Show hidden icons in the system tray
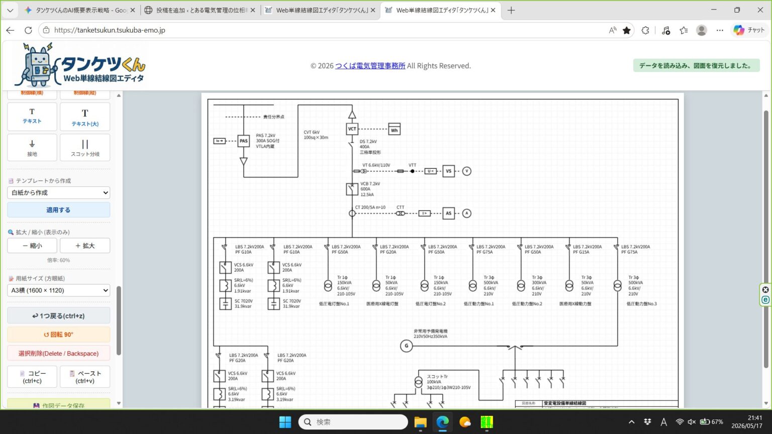The width and height of the screenshot is (772, 434). tap(632, 422)
